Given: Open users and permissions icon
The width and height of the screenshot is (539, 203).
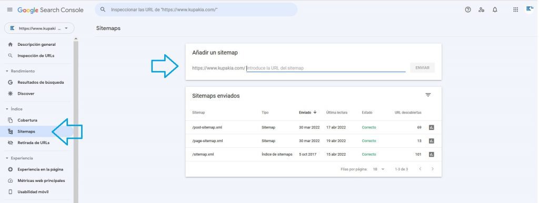Looking at the screenshot, I should 481,9.
